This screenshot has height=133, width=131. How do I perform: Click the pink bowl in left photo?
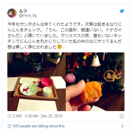tap(47, 83)
